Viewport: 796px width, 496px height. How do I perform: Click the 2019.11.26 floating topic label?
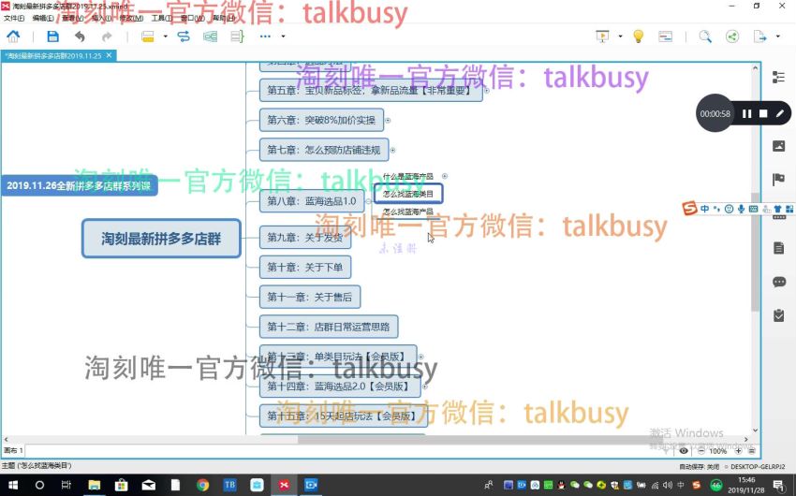[x=80, y=185]
